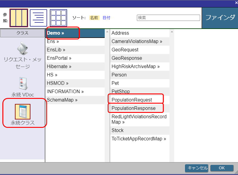Expand the EnsLib package
Screen dimensions: 238x175
(56, 50)
